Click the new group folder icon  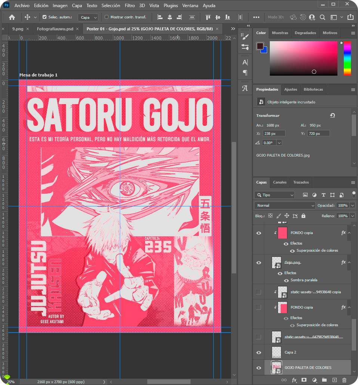pyautogui.click(x=324, y=380)
